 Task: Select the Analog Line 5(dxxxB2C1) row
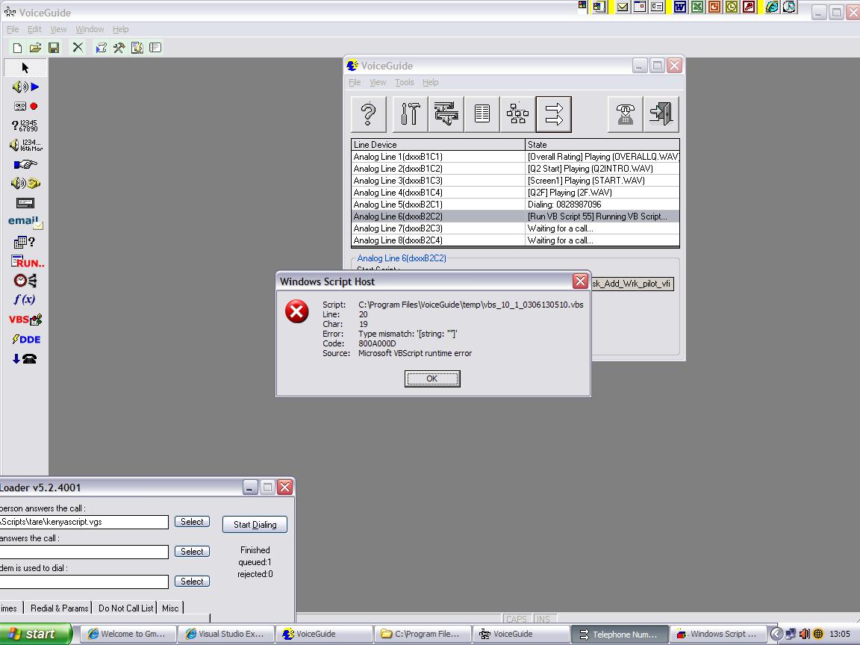(515, 205)
